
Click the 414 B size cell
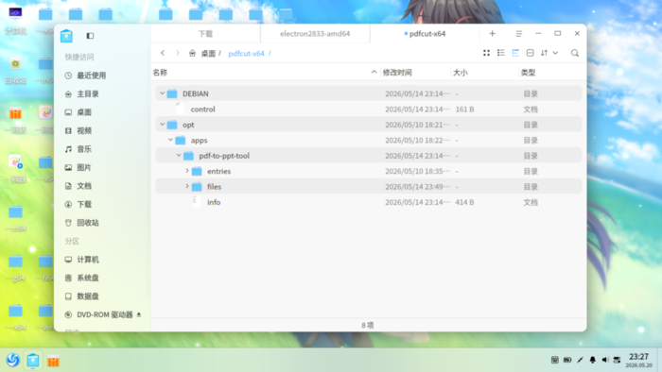(x=464, y=203)
